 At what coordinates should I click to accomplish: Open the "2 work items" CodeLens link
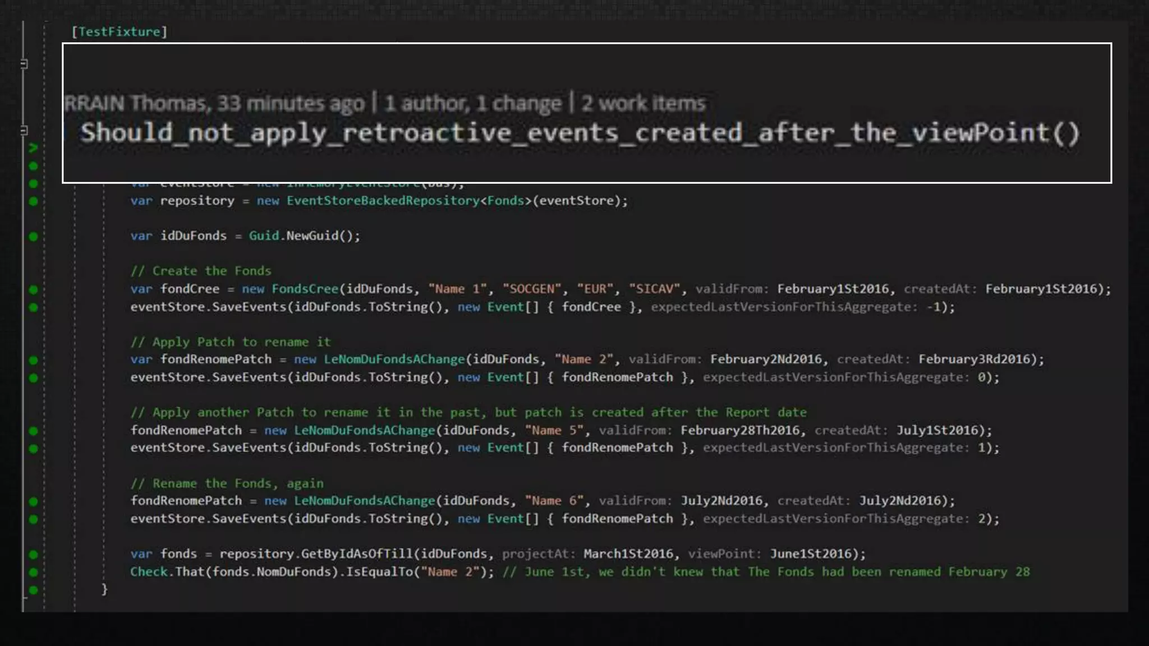point(643,104)
